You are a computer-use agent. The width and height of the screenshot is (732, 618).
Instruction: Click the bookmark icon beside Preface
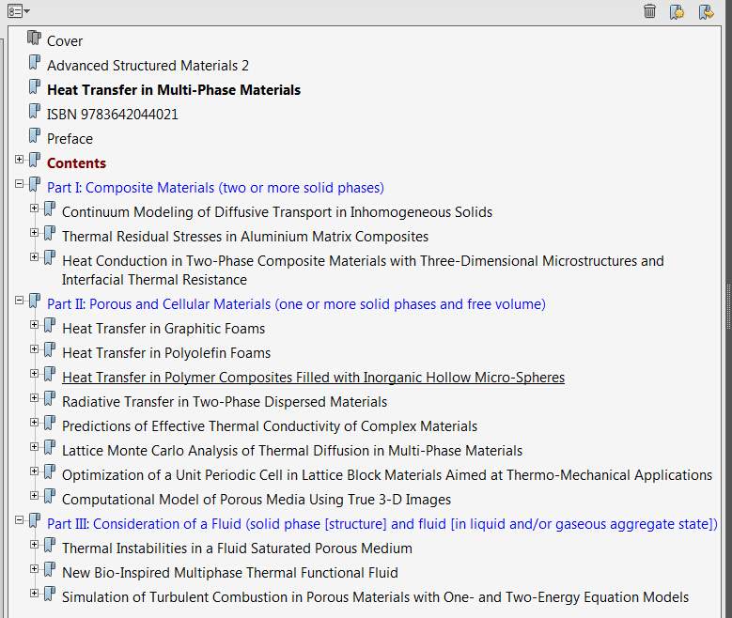coord(35,136)
